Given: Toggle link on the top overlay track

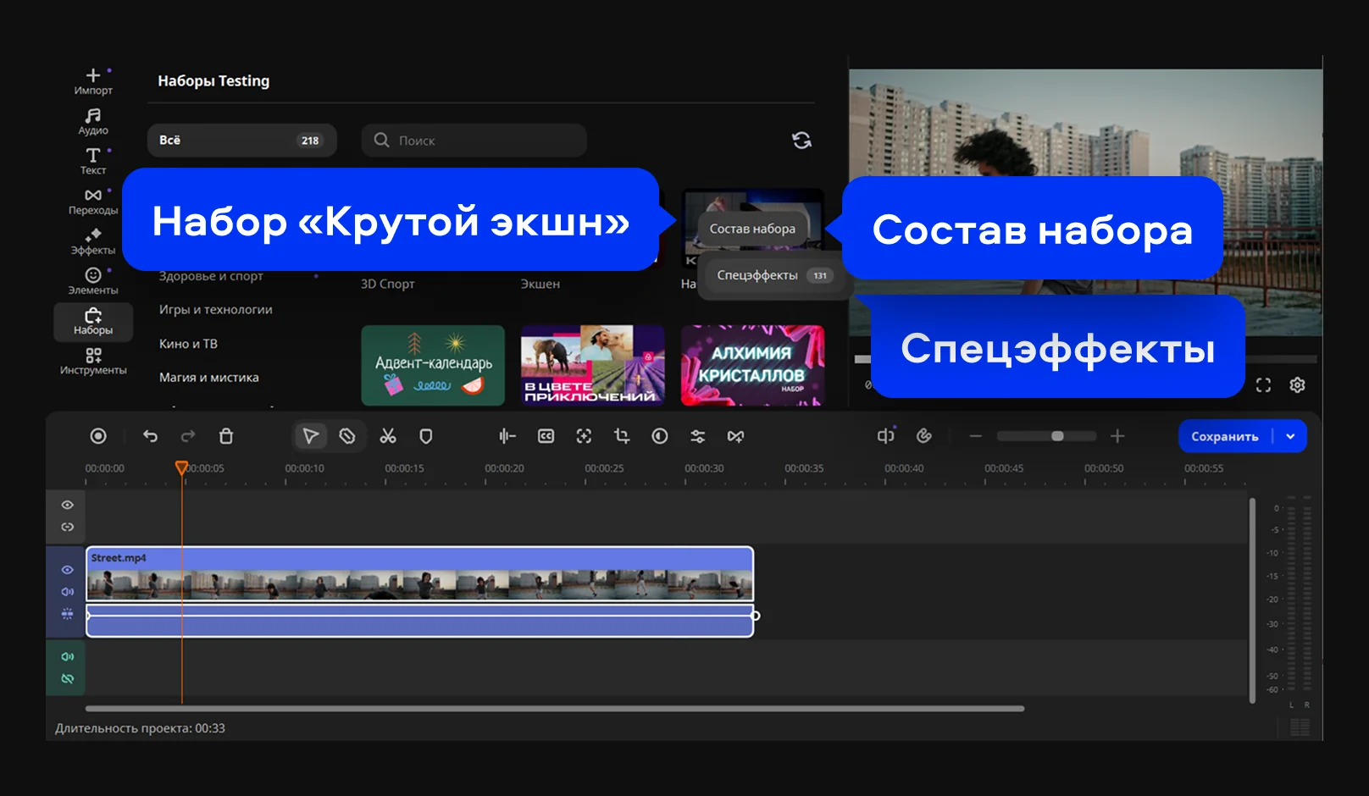Looking at the screenshot, I should pyautogui.click(x=68, y=527).
